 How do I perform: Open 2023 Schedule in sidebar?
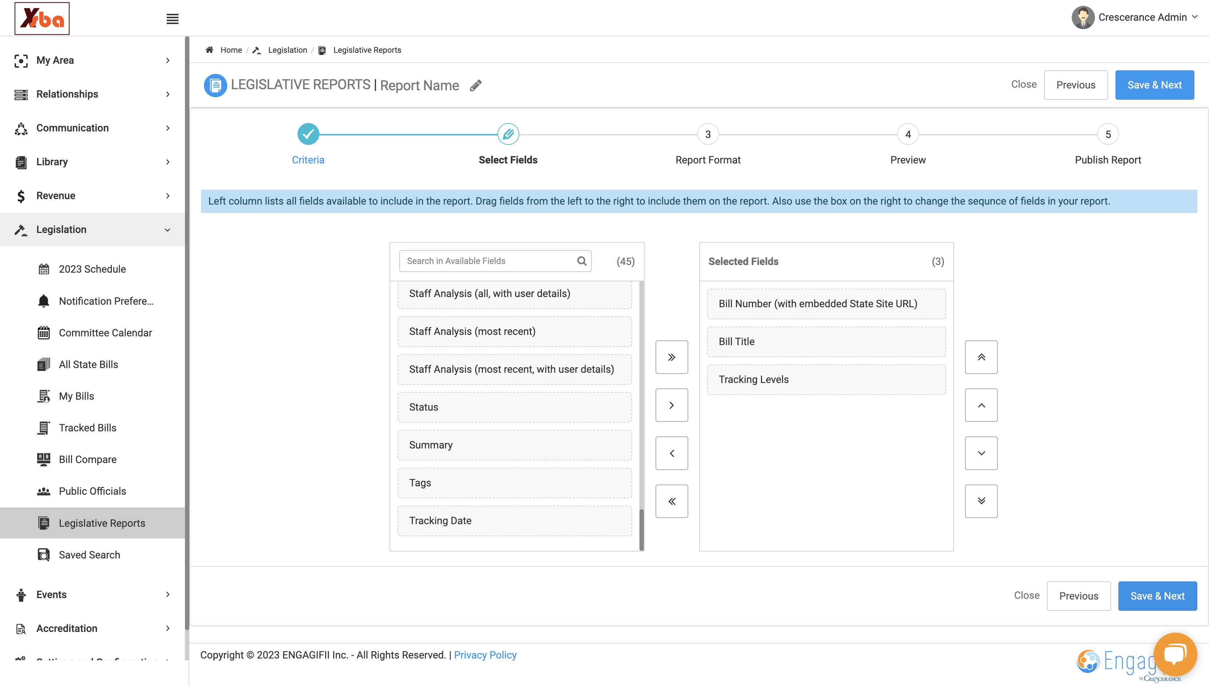[92, 269]
